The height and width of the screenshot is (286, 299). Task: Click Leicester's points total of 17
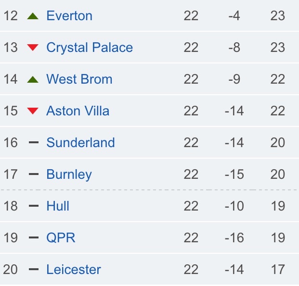coord(278,269)
